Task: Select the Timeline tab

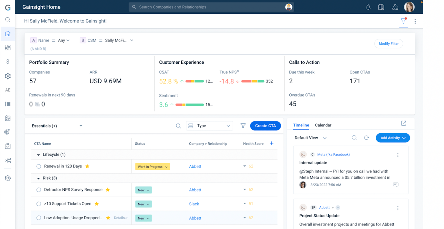Action: point(301,125)
